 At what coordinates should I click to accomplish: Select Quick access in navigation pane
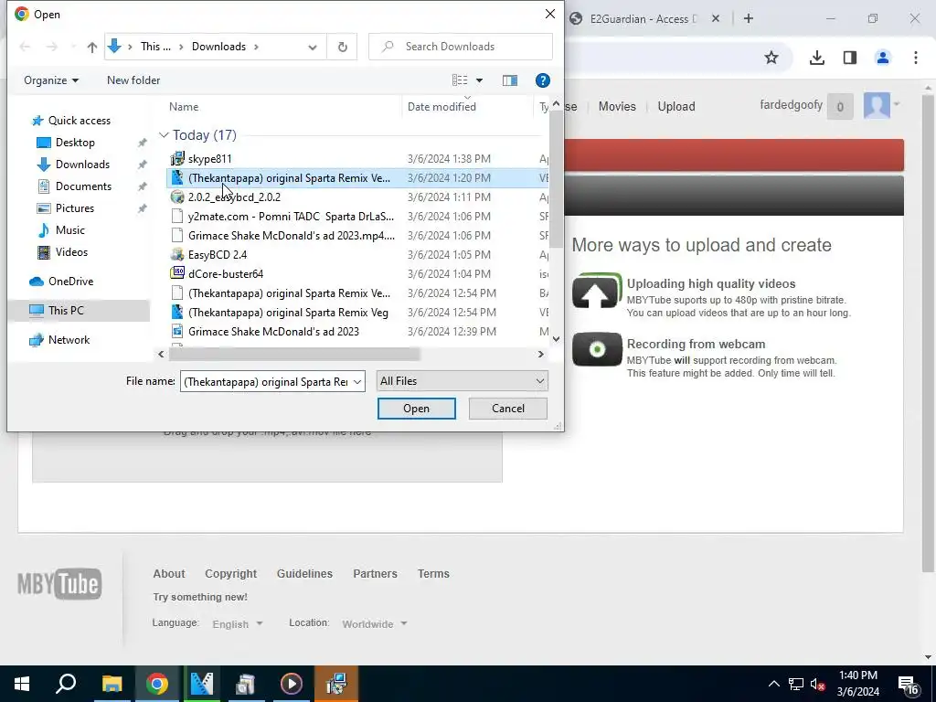[80, 121]
